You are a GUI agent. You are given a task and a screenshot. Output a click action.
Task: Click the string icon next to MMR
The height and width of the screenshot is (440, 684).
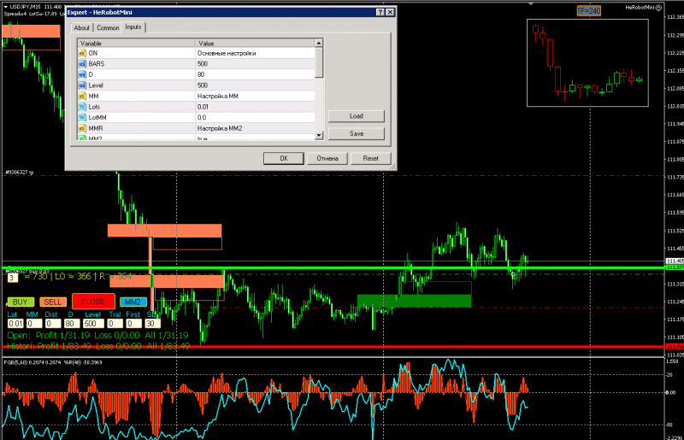click(x=82, y=128)
